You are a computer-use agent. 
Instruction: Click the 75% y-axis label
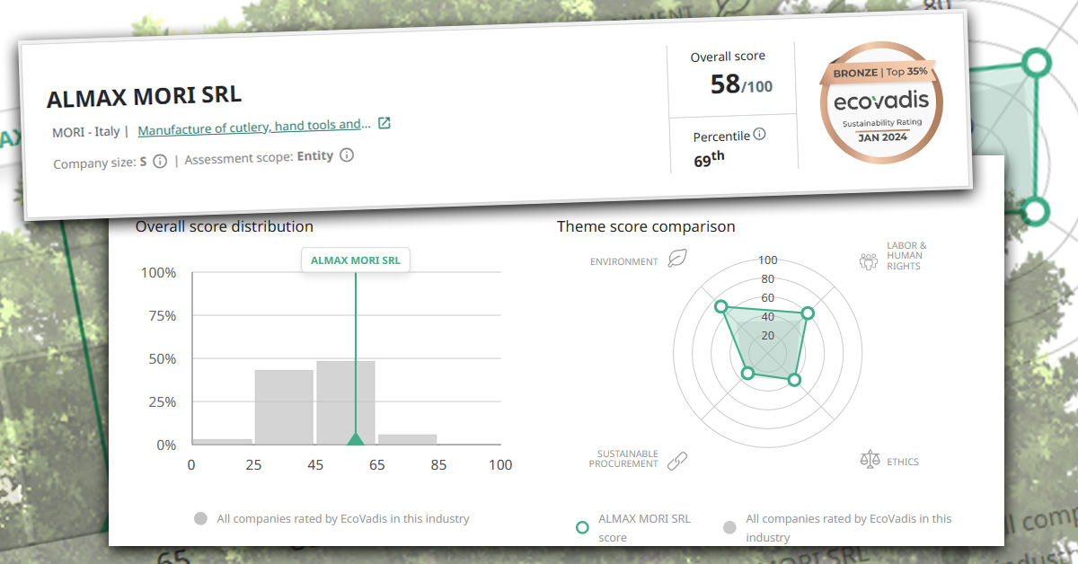click(x=161, y=315)
